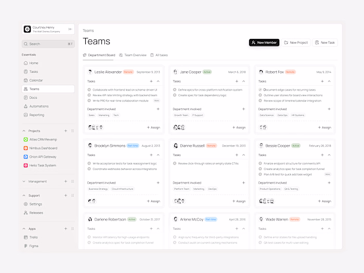Screen dimensions: 364x273
Task: Add a department to Dianne Russell's card
Action: pos(243,183)
